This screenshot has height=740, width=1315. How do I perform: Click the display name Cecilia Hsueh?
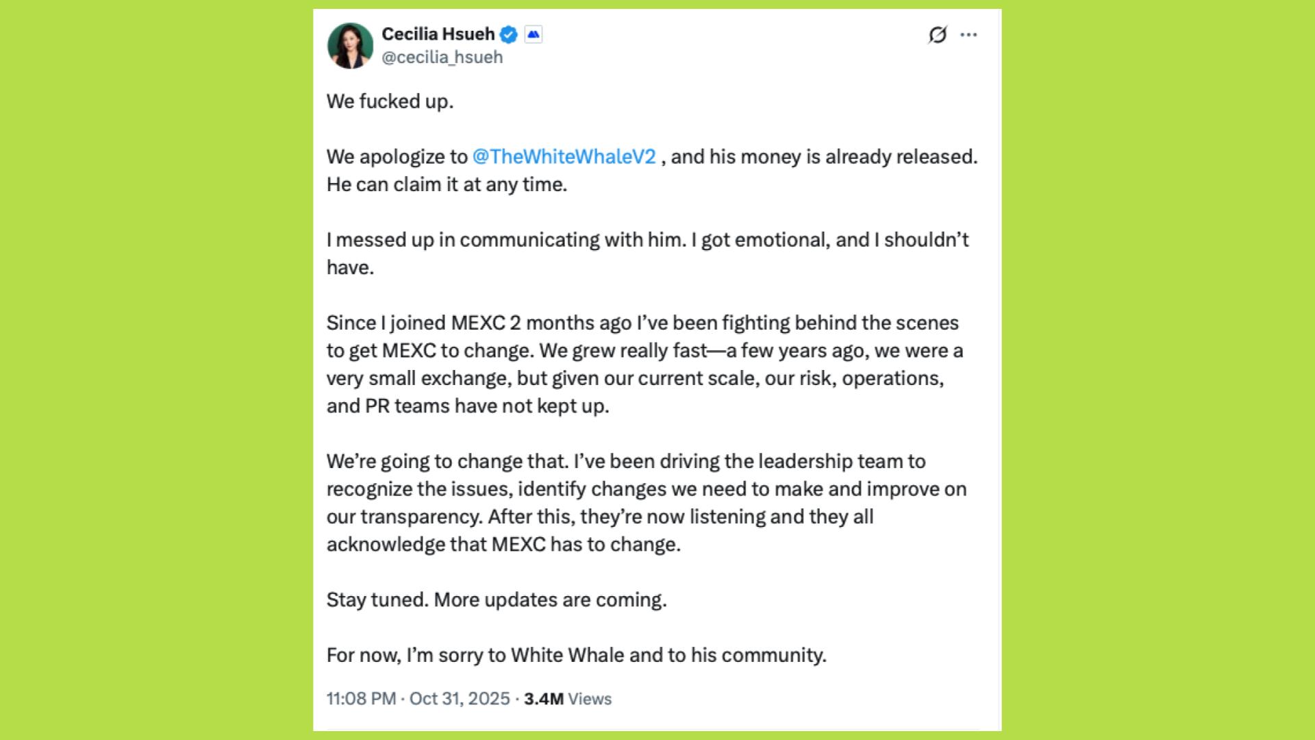tap(438, 34)
